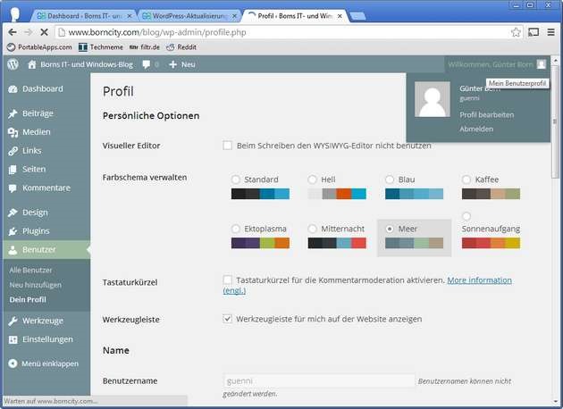Collapse the sidebar with Menü einklappen
The height and width of the screenshot is (409, 563).
click(49, 363)
